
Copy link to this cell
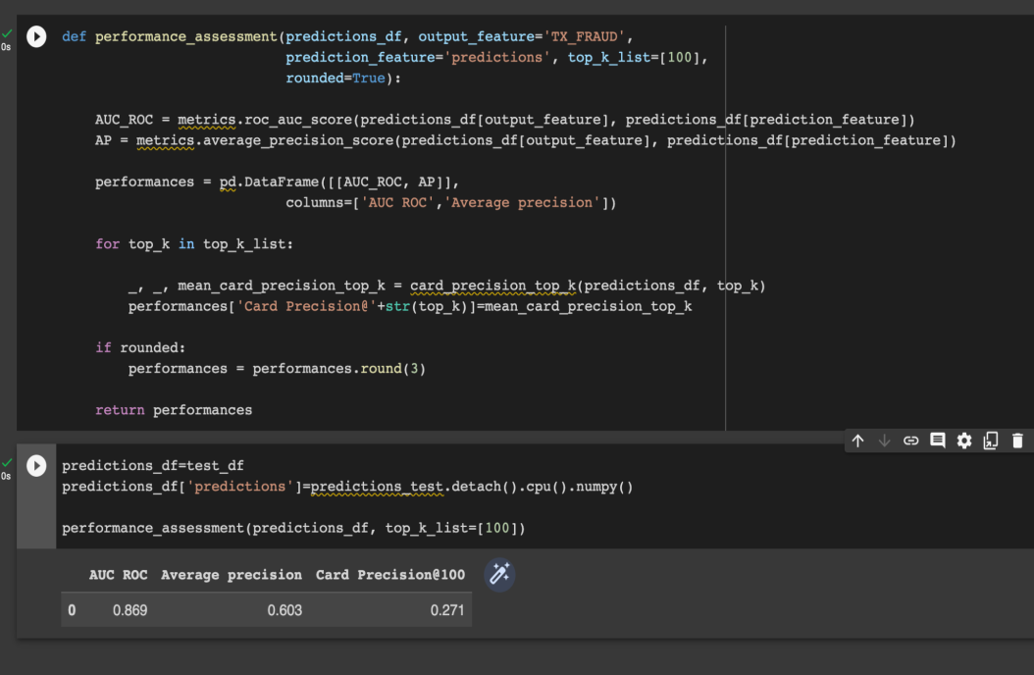[x=910, y=441]
